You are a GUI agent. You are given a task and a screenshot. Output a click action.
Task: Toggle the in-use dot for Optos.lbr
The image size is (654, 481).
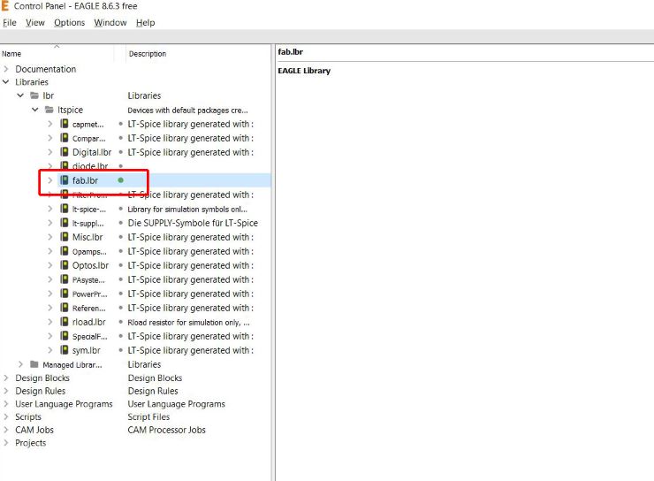[120, 265]
